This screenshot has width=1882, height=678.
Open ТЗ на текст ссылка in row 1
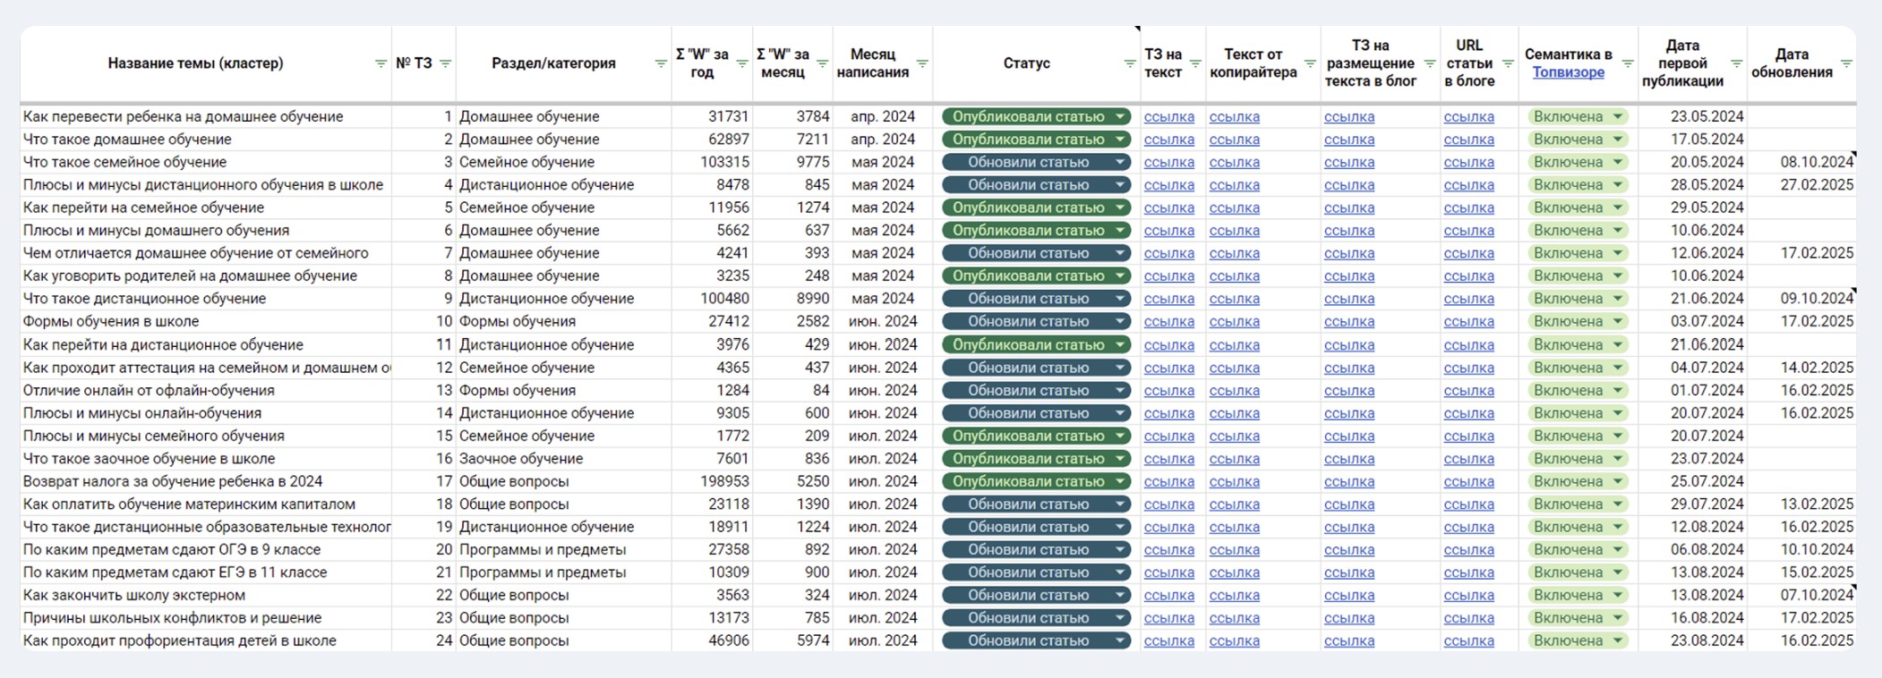click(x=1168, y=117)
